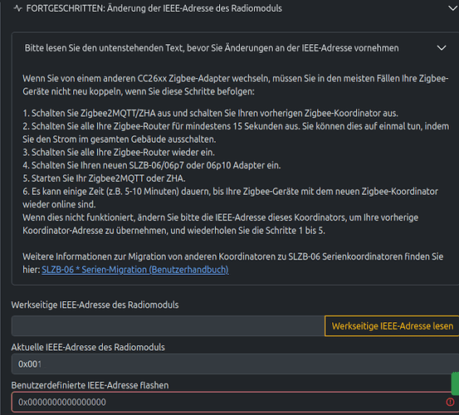This screenshot has height=415, width=459.
Task: Click the green button beside the custom address field
Action: [455, 383]
